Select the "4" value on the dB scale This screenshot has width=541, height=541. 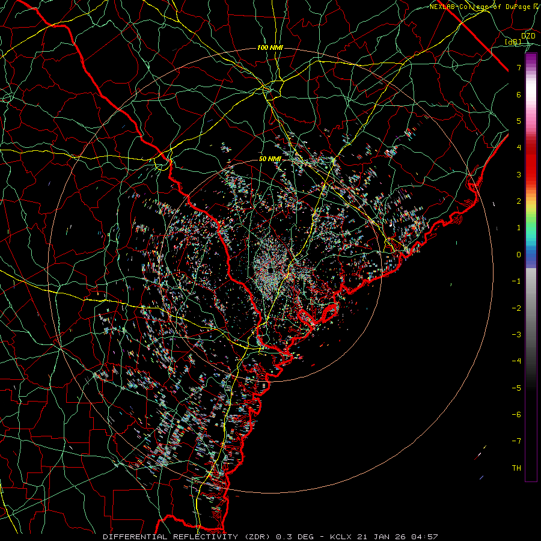[x=519, y=148]
